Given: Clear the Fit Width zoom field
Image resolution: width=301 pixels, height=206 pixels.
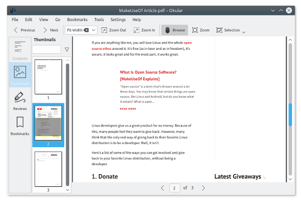Looking at the screenshot, I should tap(86, 30).
